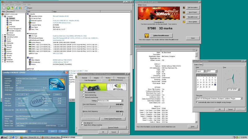Click the Core clock frequency slider handle
Viewport: 248px width, 139px height.
click(x=110, y=107)
